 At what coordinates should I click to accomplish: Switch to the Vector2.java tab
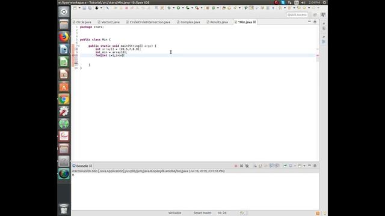pos(111,22)
